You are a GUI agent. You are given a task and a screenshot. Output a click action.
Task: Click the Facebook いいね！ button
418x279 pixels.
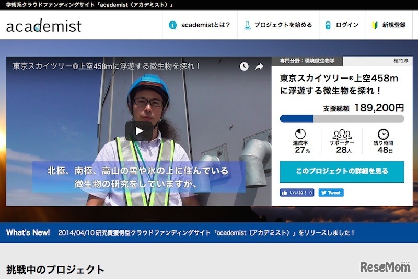297,193
